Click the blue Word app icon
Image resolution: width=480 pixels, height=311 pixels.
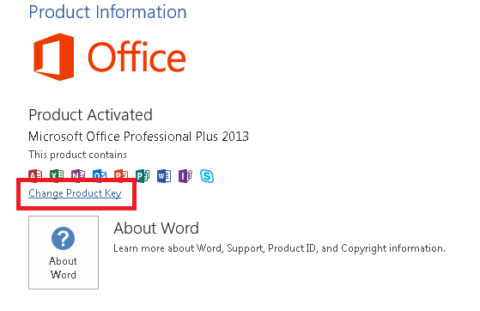pyautogui.click(x=164, y=176)
